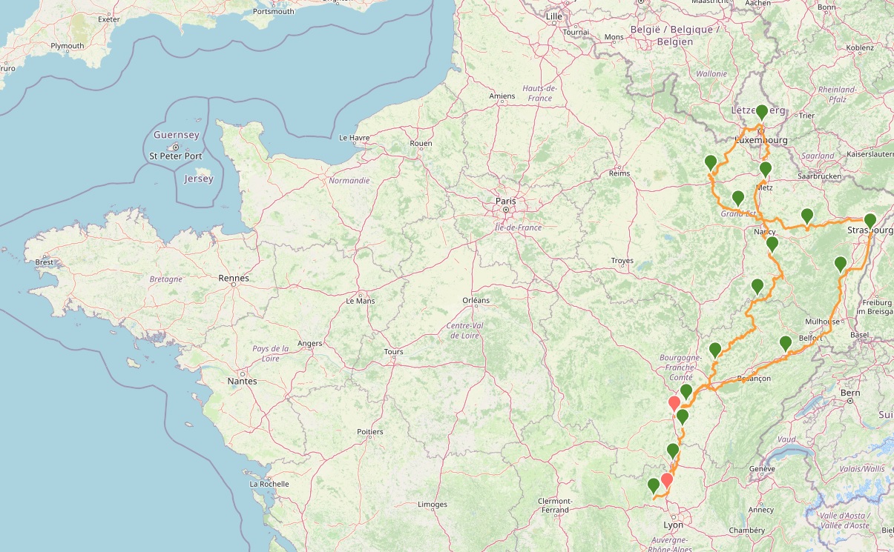Open the green marker just south of Nancy

[x=772, y=245]
